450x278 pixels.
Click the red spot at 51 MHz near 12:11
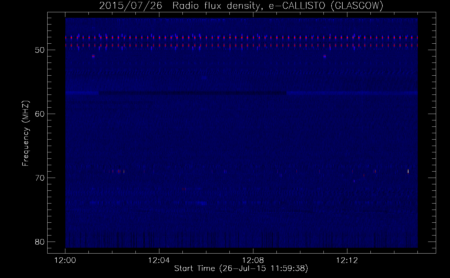point(325,56)
